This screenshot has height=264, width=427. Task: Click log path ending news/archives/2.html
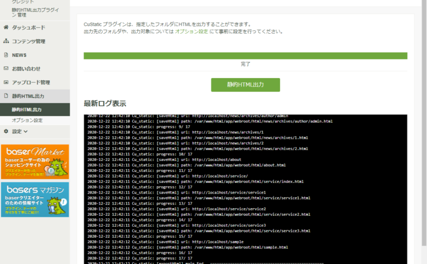click(251, 149)
